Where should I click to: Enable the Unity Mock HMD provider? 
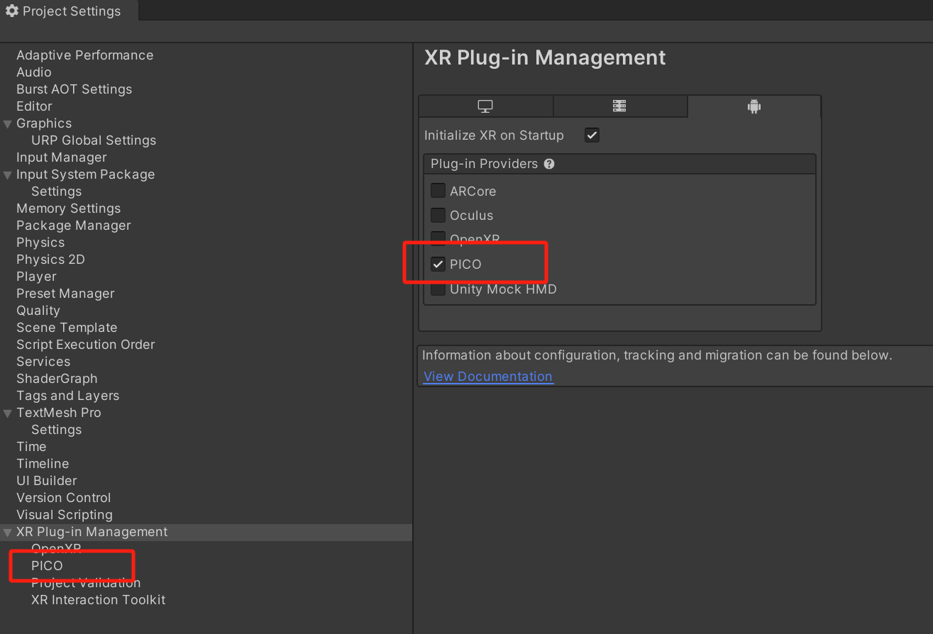(x=438, y=289)
